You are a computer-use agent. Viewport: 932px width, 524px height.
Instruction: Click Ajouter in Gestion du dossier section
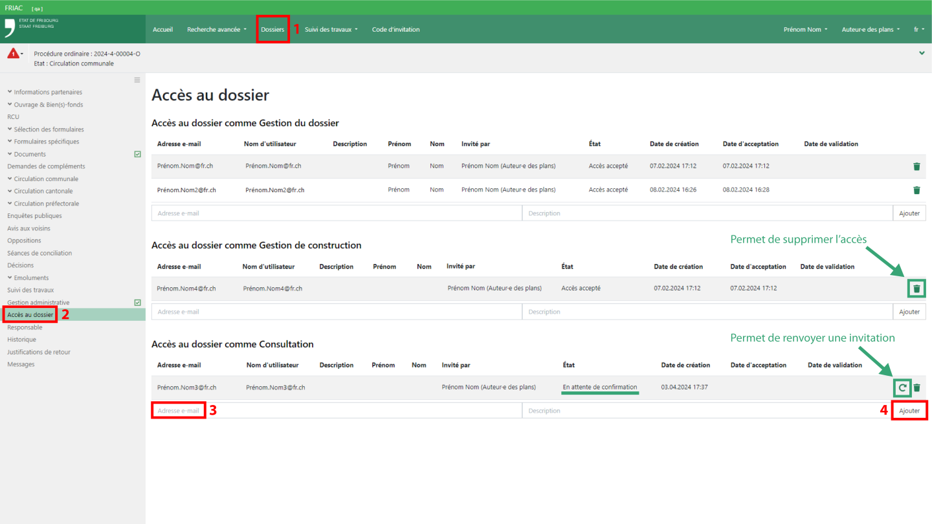coord(909,213)
